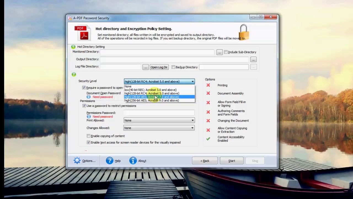
Task: Click the A-PDF app icon in title bar
Action: (x=70, y=18)
